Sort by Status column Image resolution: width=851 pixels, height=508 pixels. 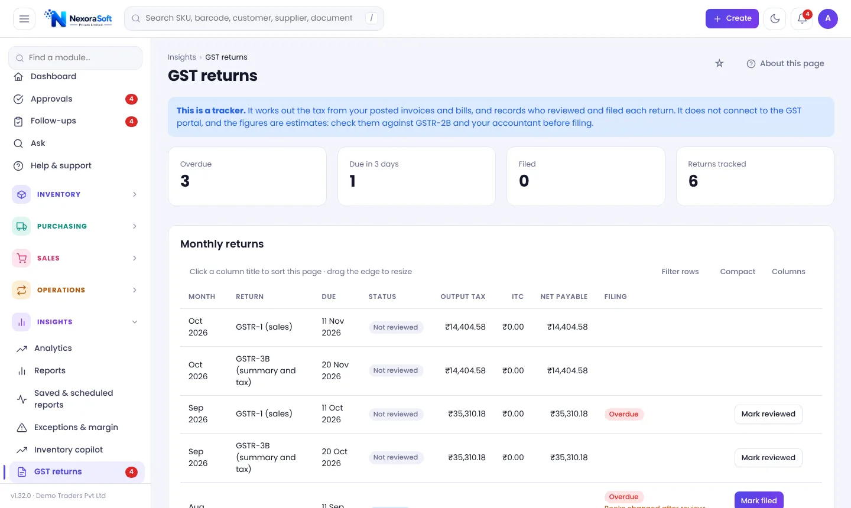point(382,297)
